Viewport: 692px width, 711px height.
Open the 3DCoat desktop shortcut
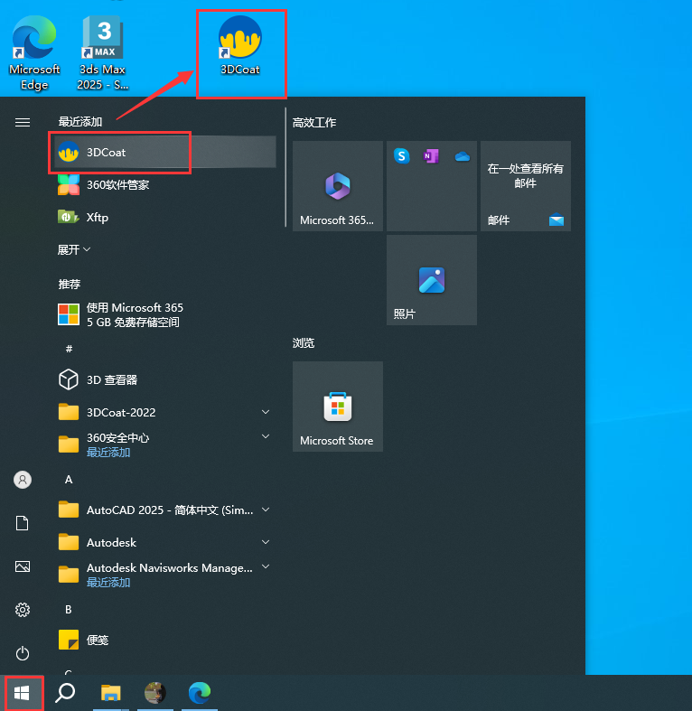(x=240, y=45)
